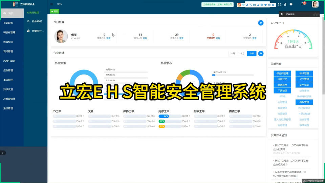Image resolution: width=325 pixels, height=183 pixels.
Task: Click the 安全生产日 gauge dial
Action: click(x=293, y=39)
